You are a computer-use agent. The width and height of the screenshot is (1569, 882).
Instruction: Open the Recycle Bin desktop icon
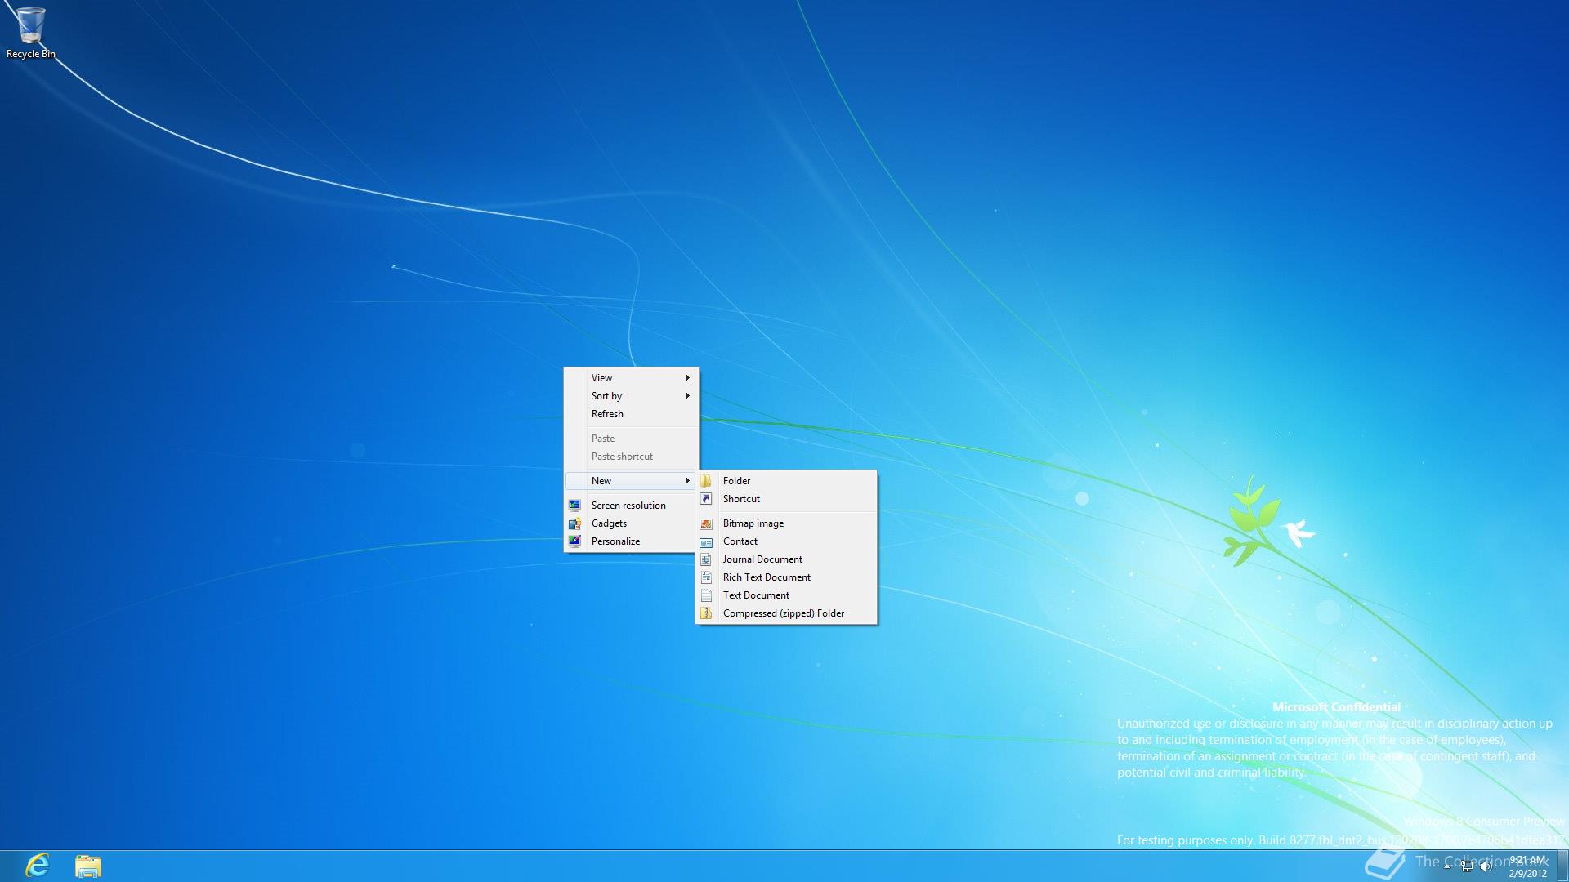click(x=30, y=31)
